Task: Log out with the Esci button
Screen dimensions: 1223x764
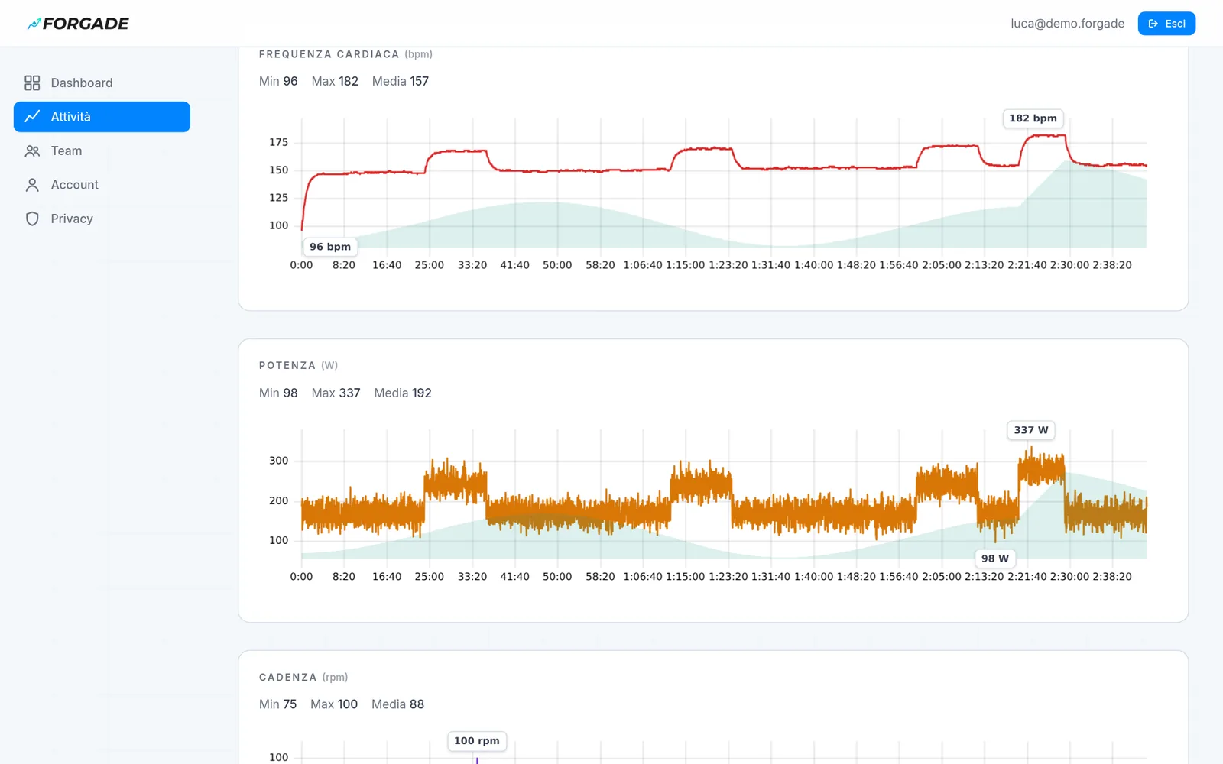Action: (1166, 24)
